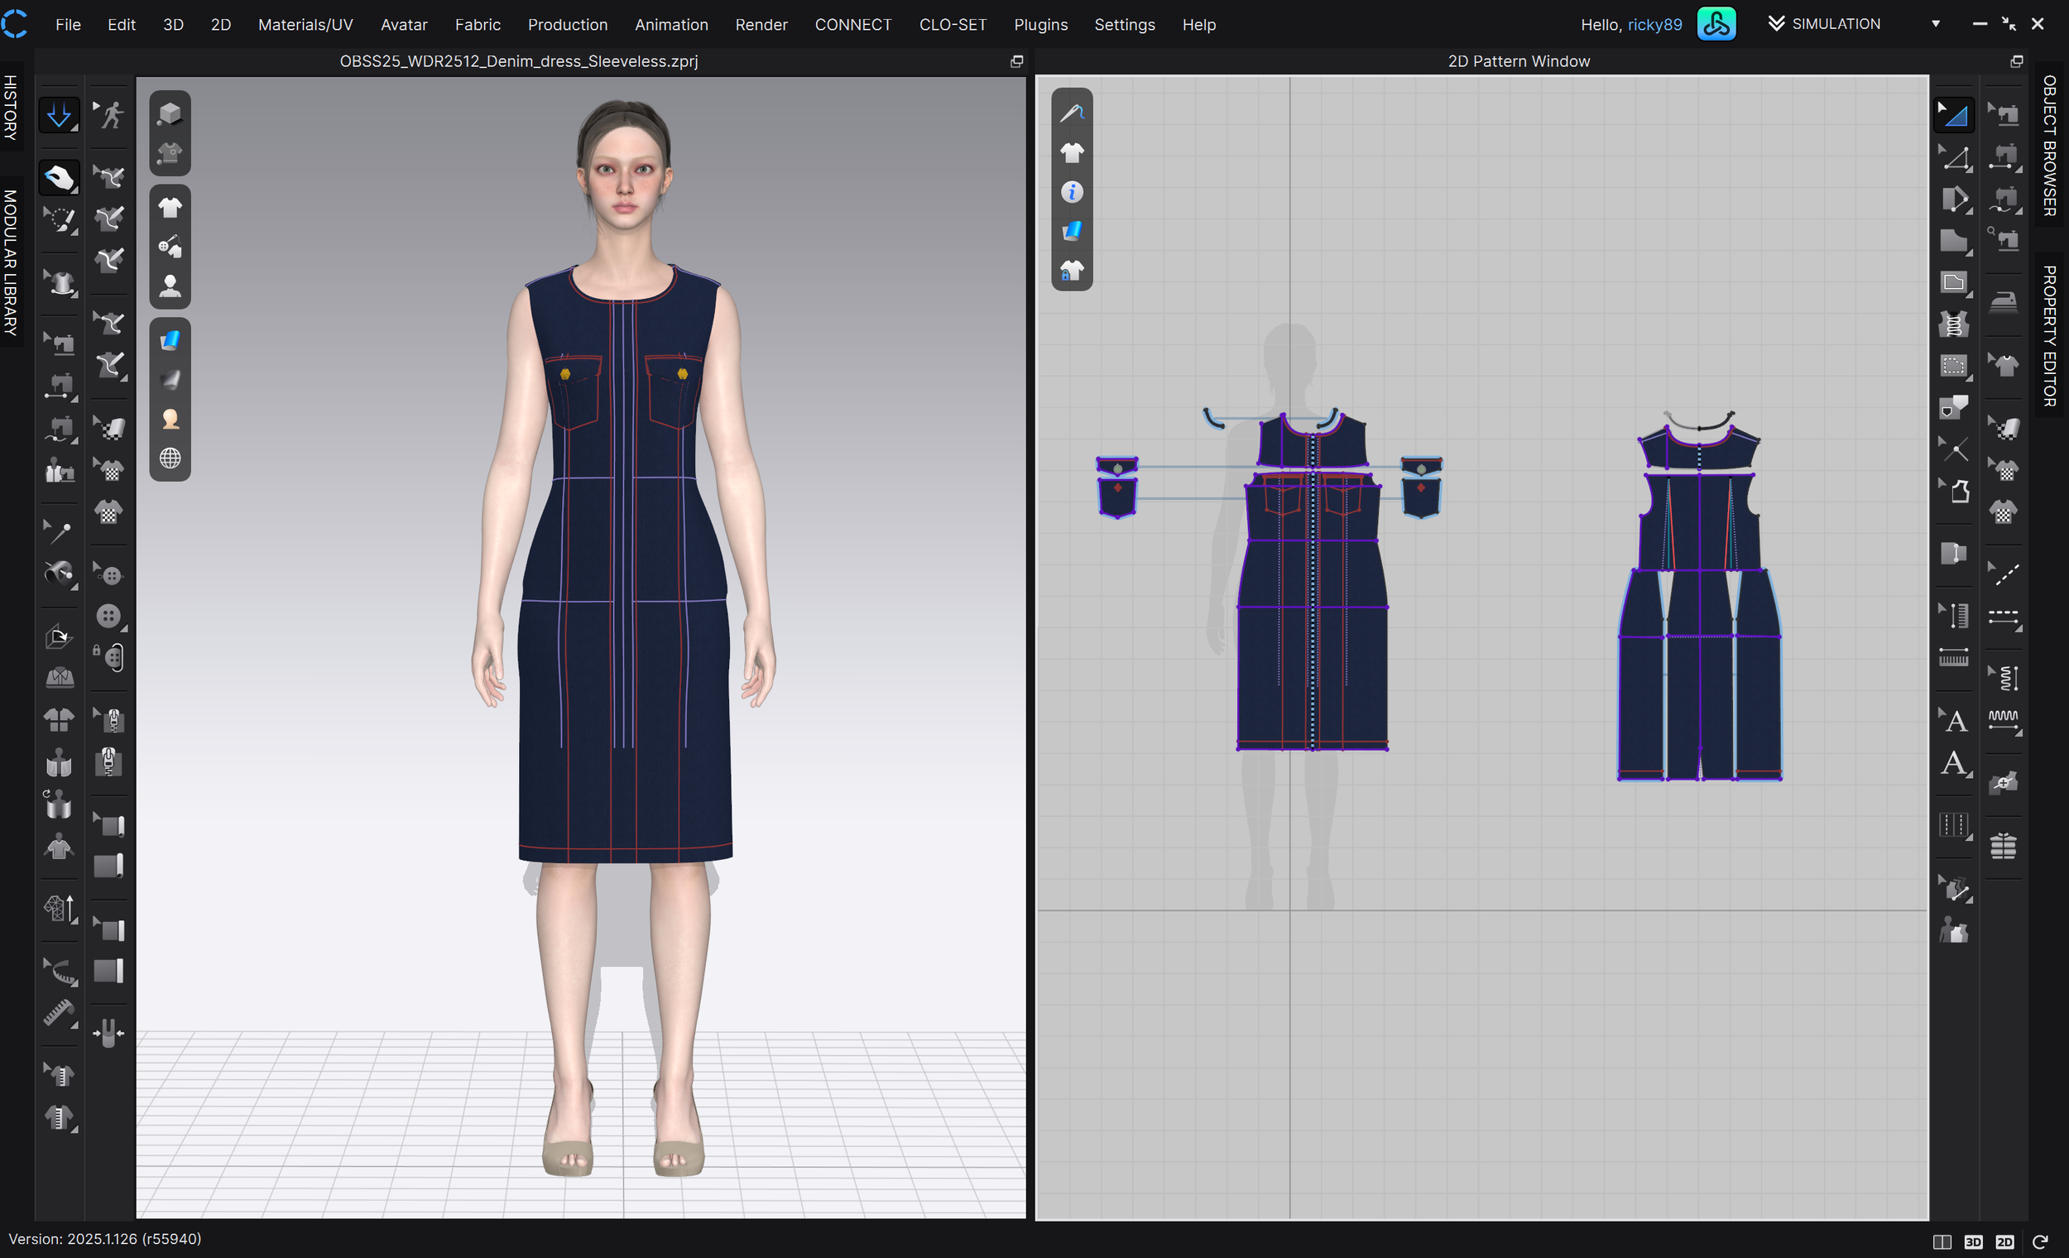Click the Steam iron tool
Screen dimensions: 2069x1258
click(x=2004, y=300)
